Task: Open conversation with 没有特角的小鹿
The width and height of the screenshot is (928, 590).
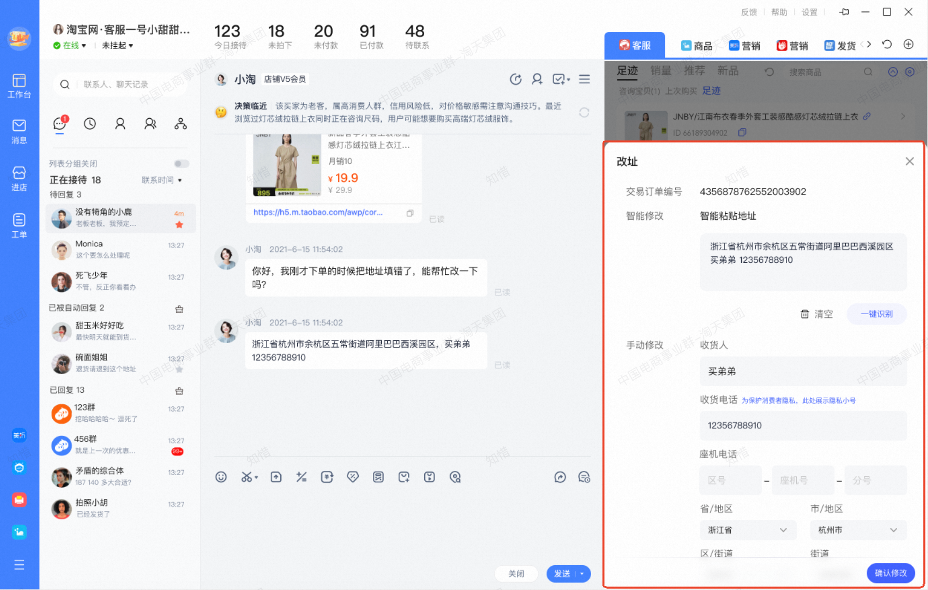Action: (x=121, y=218)
